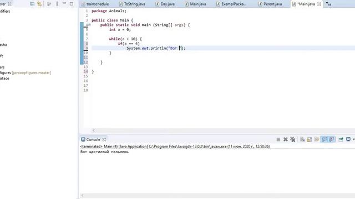The width and height of the screenshot is (355, 199).
Task: Click the Console horizontal scrollbar left arrow
Action: click(82, 195)
